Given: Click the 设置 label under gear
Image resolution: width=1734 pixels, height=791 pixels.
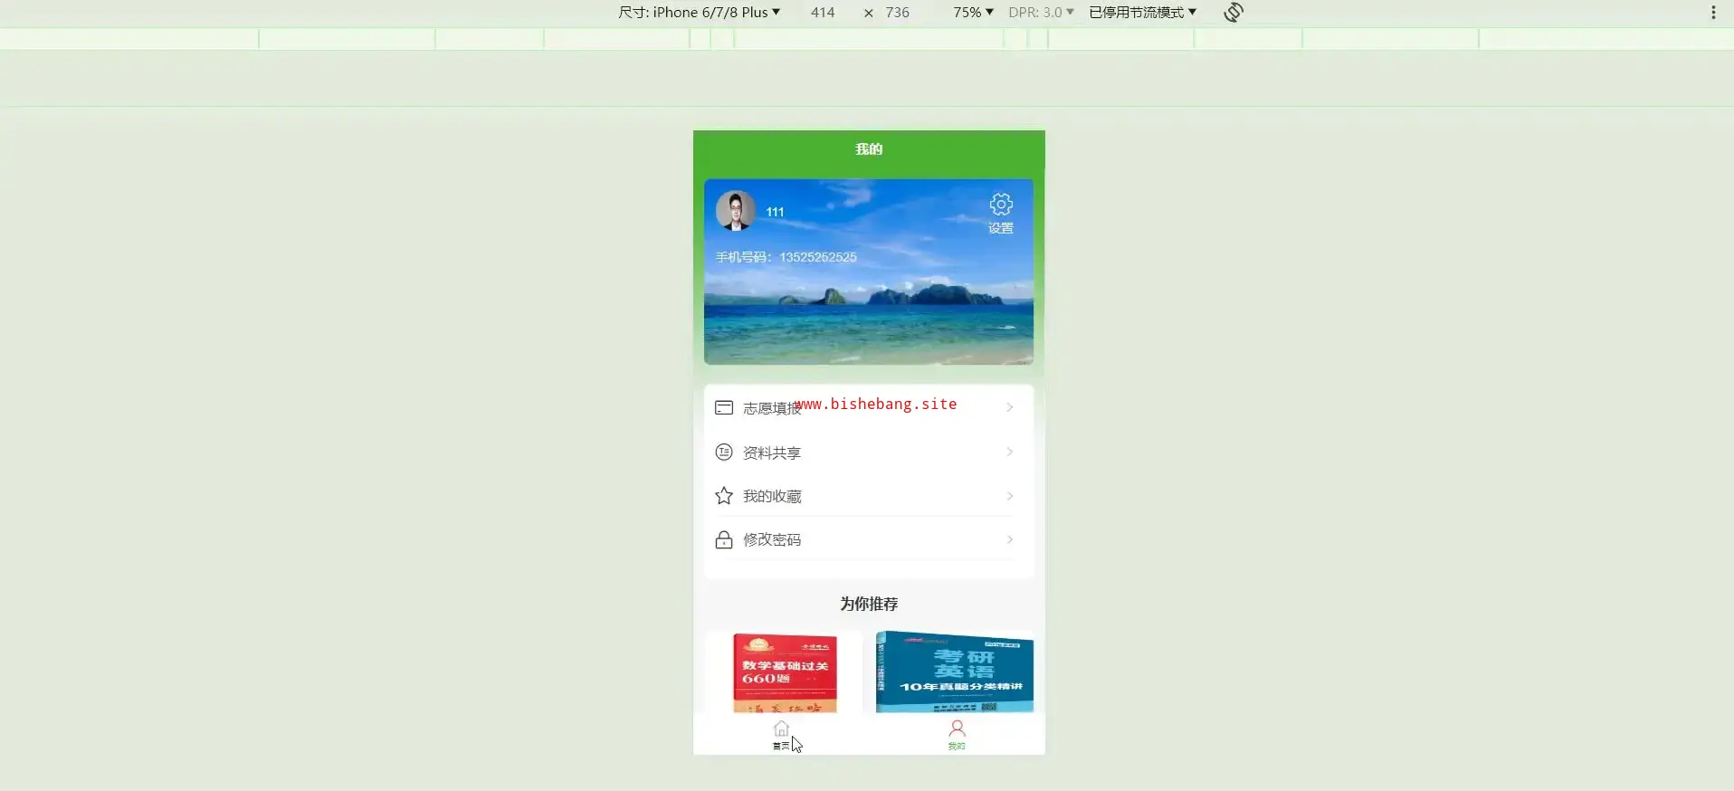Looking at the screenshot, I should pos(1001,228).
